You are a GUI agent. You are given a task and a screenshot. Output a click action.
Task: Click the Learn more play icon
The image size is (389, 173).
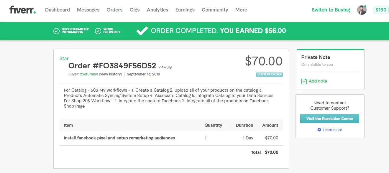[319, 130]
